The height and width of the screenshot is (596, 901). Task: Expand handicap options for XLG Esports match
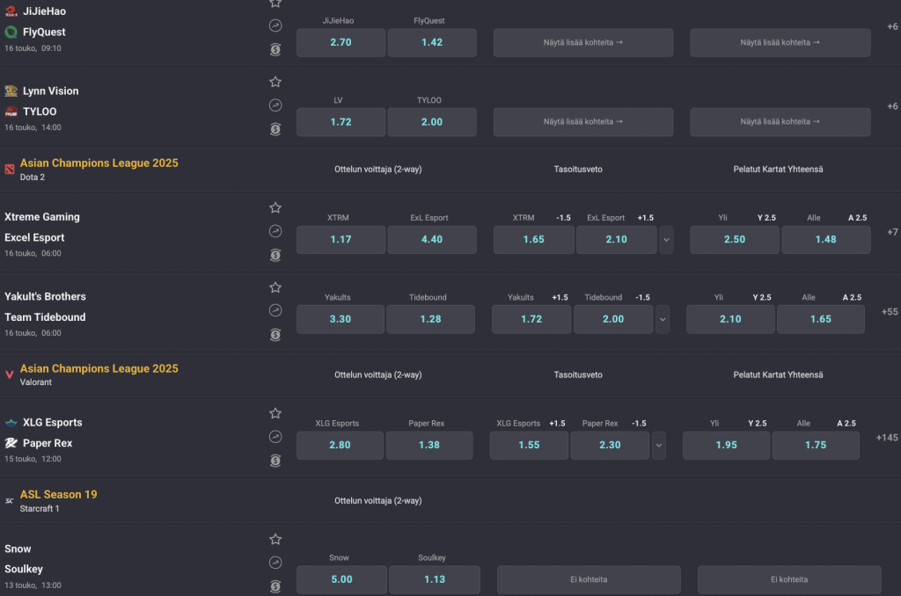(x=659, y=445)
